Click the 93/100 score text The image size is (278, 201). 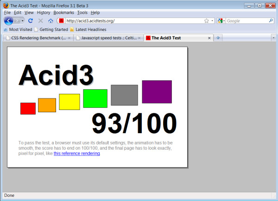click(x=134, y=123)
